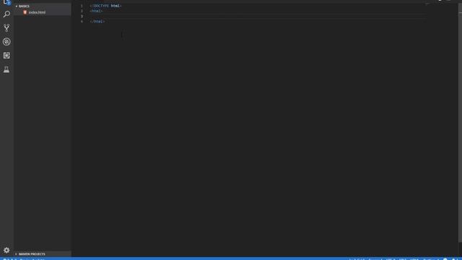Open the Extensions view icon
462x260 pixels.
pyautogui.click(x=6, y=56)
